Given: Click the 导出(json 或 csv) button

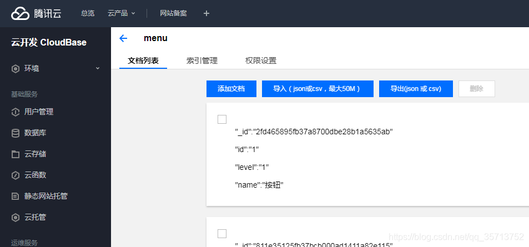Looking at the screenshot, I should click(416, 89).
